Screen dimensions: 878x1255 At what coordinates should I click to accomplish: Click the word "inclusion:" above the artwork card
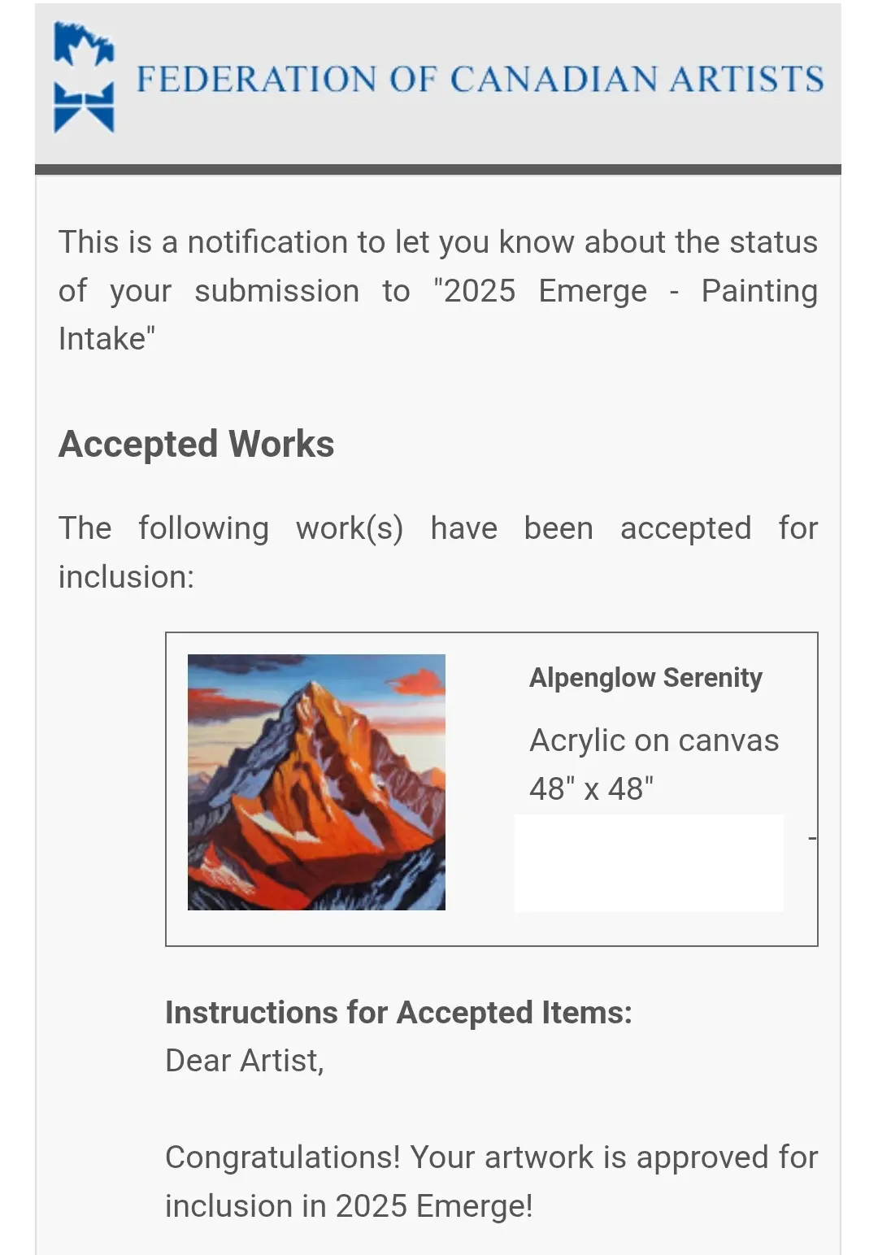click(126, 577)
